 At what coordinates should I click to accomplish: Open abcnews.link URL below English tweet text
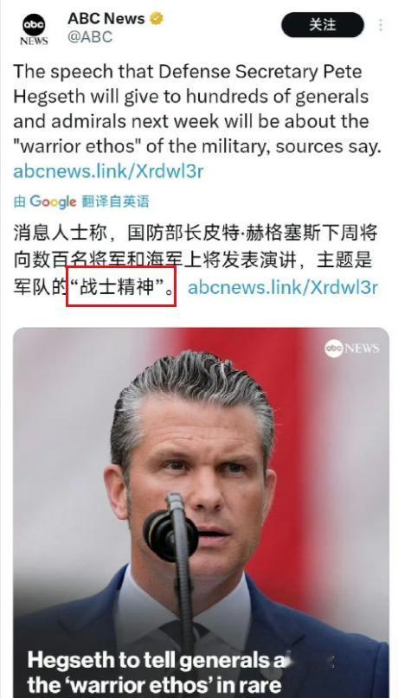point(108,171)
